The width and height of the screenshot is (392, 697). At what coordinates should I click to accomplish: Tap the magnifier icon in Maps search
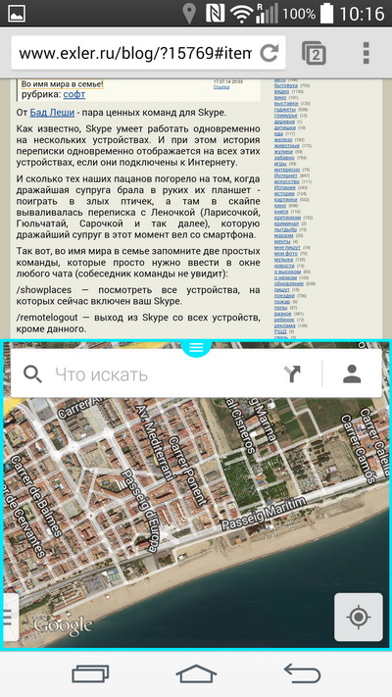tap(32, 374)
